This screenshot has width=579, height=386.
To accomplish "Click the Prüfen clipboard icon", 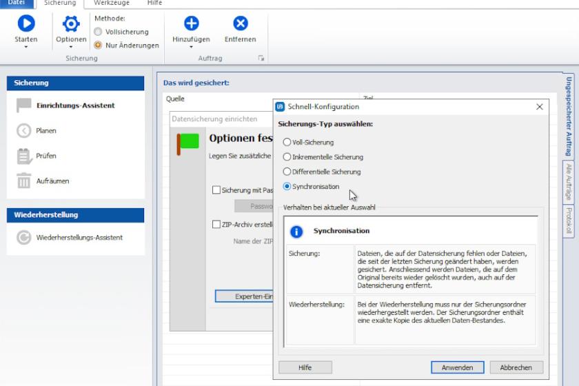I will click(x=24, y=156).
